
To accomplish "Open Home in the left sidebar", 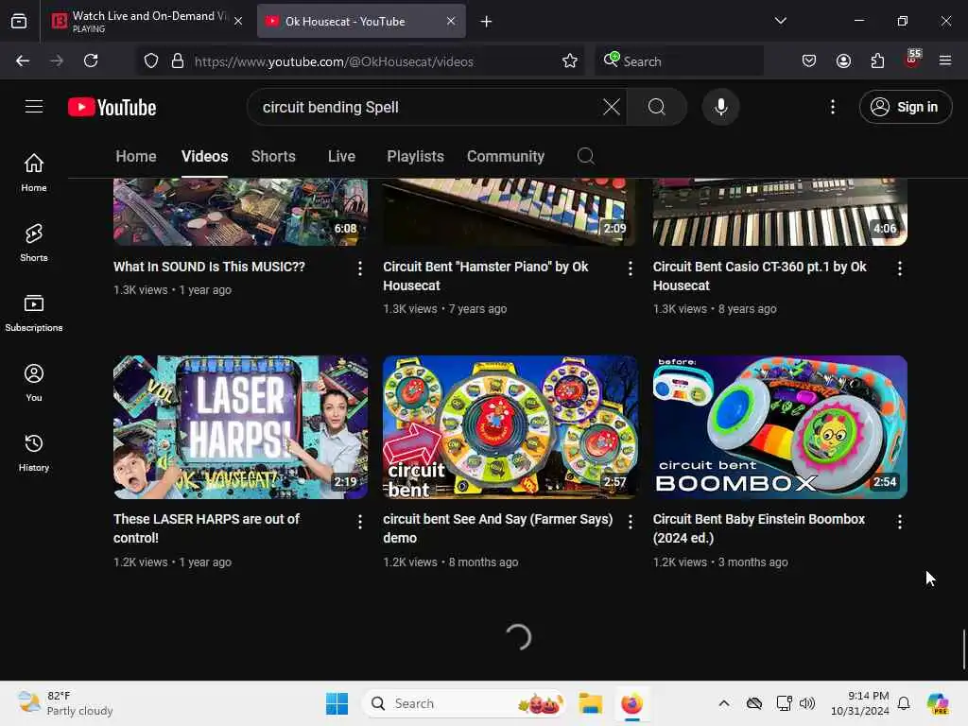I will coord(34,172).
